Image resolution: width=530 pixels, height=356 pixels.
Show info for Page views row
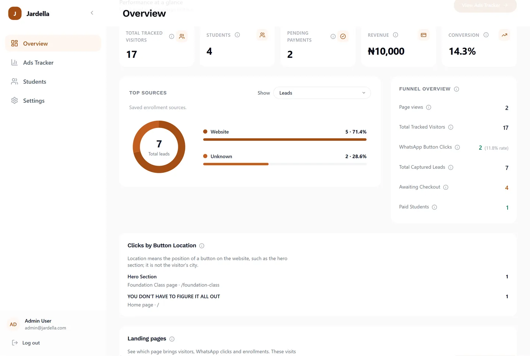[428, 107]
